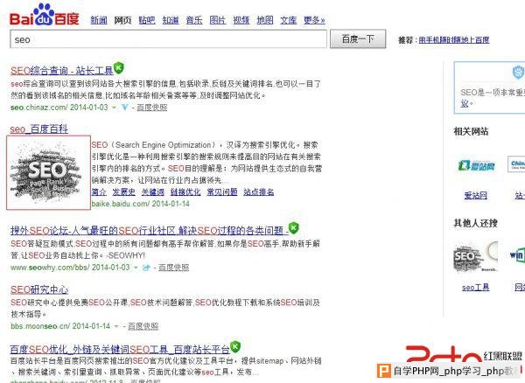Open the 贴吧 tab
The width and height of the screenshot is (525, 383).
(147, 20)
